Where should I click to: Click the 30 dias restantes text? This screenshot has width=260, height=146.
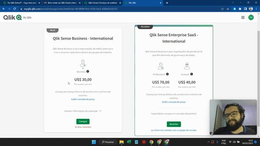point(83,127)
